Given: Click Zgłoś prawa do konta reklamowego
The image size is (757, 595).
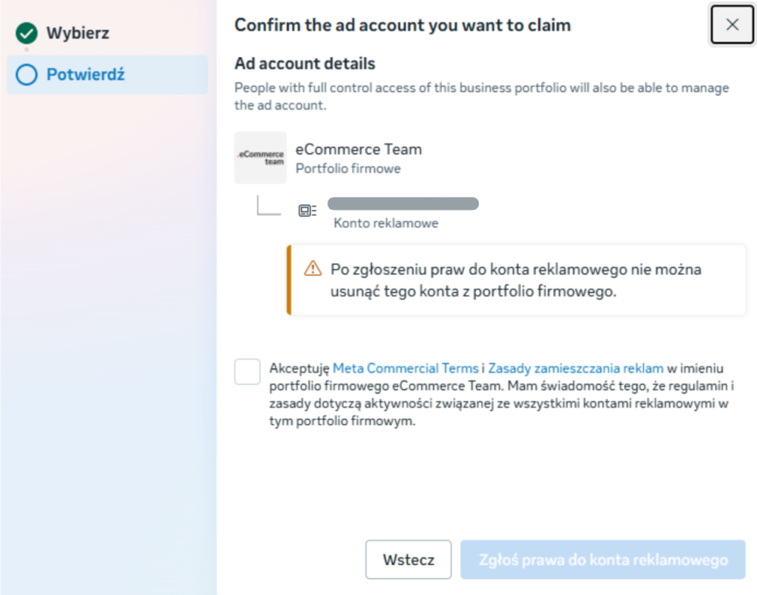Looking at the screenshot, I should coord(602,560).
